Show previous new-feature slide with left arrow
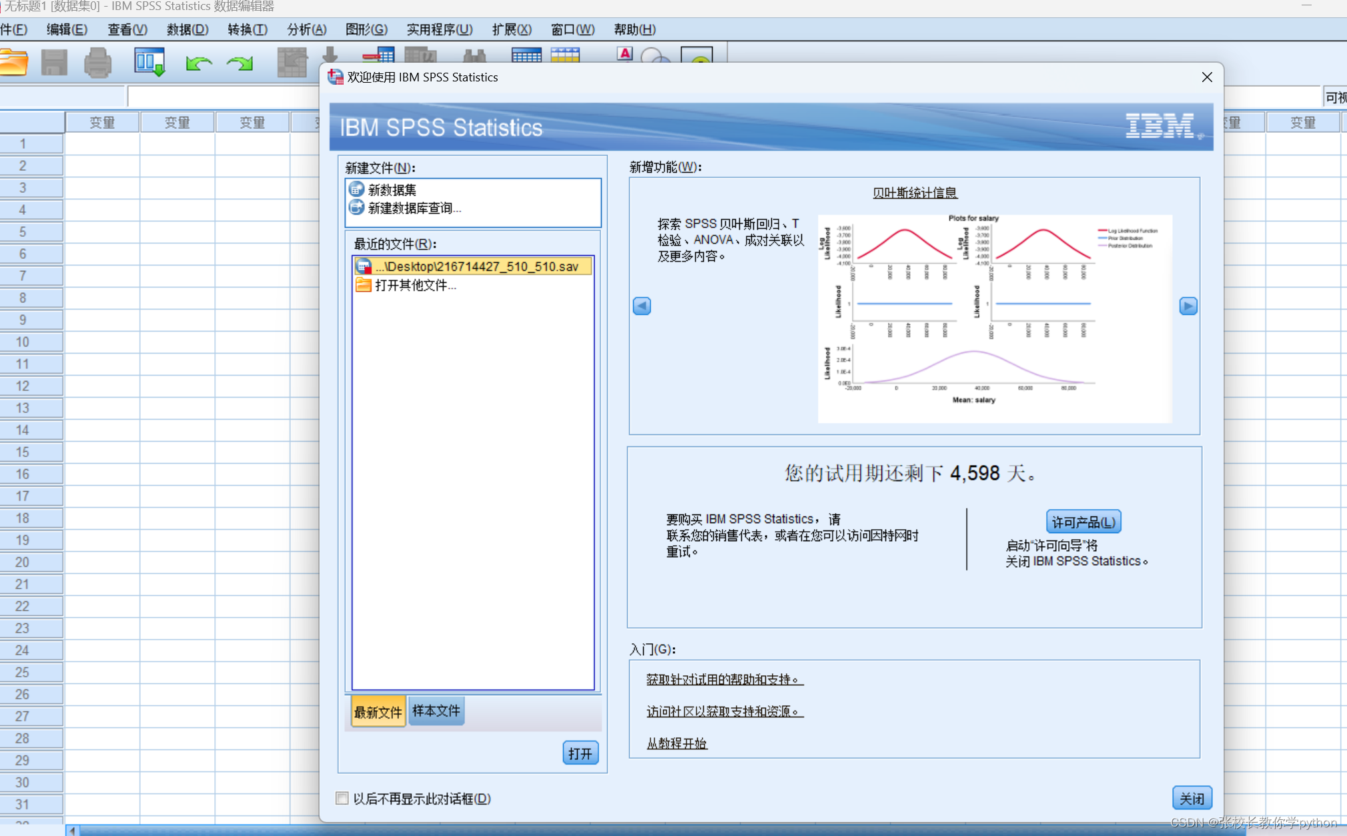Image resolution: width=1347 pixels, height=836 pixels. pyautogui.click(x=642, y=306)
